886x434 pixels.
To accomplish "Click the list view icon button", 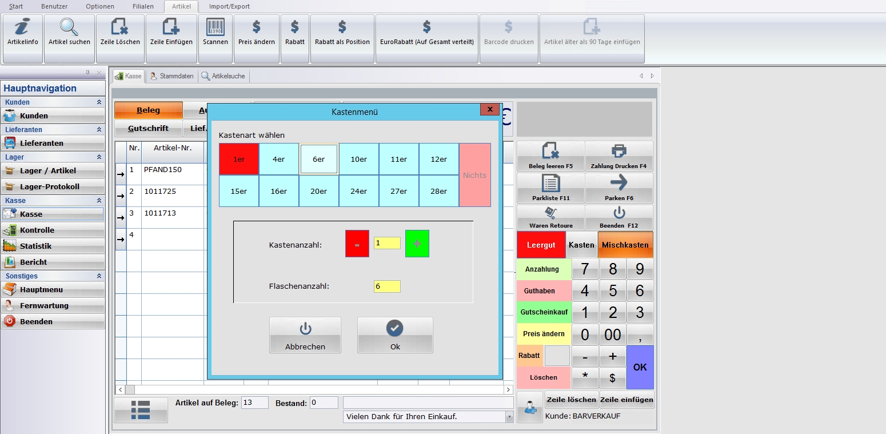I will [141, 410].
